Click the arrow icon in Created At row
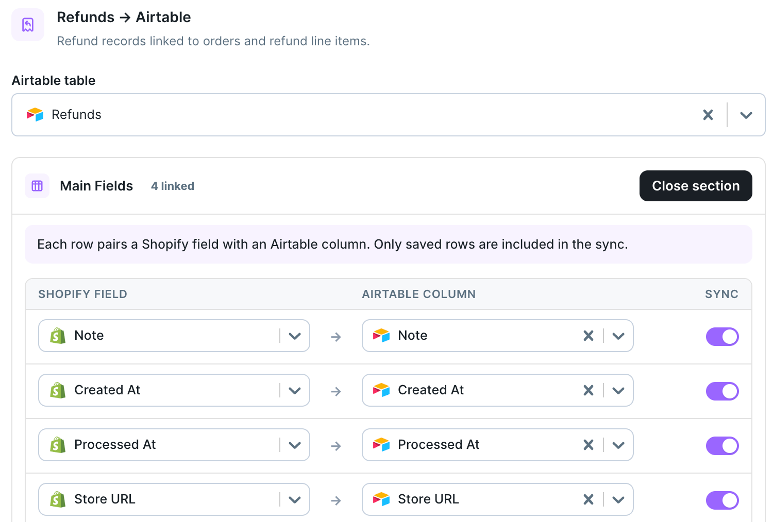Viewport: 773px width, 522px height. pos(336,392)
